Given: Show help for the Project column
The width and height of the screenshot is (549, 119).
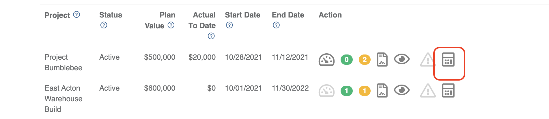Looking at the screenshot, I should tap(76, 14).
